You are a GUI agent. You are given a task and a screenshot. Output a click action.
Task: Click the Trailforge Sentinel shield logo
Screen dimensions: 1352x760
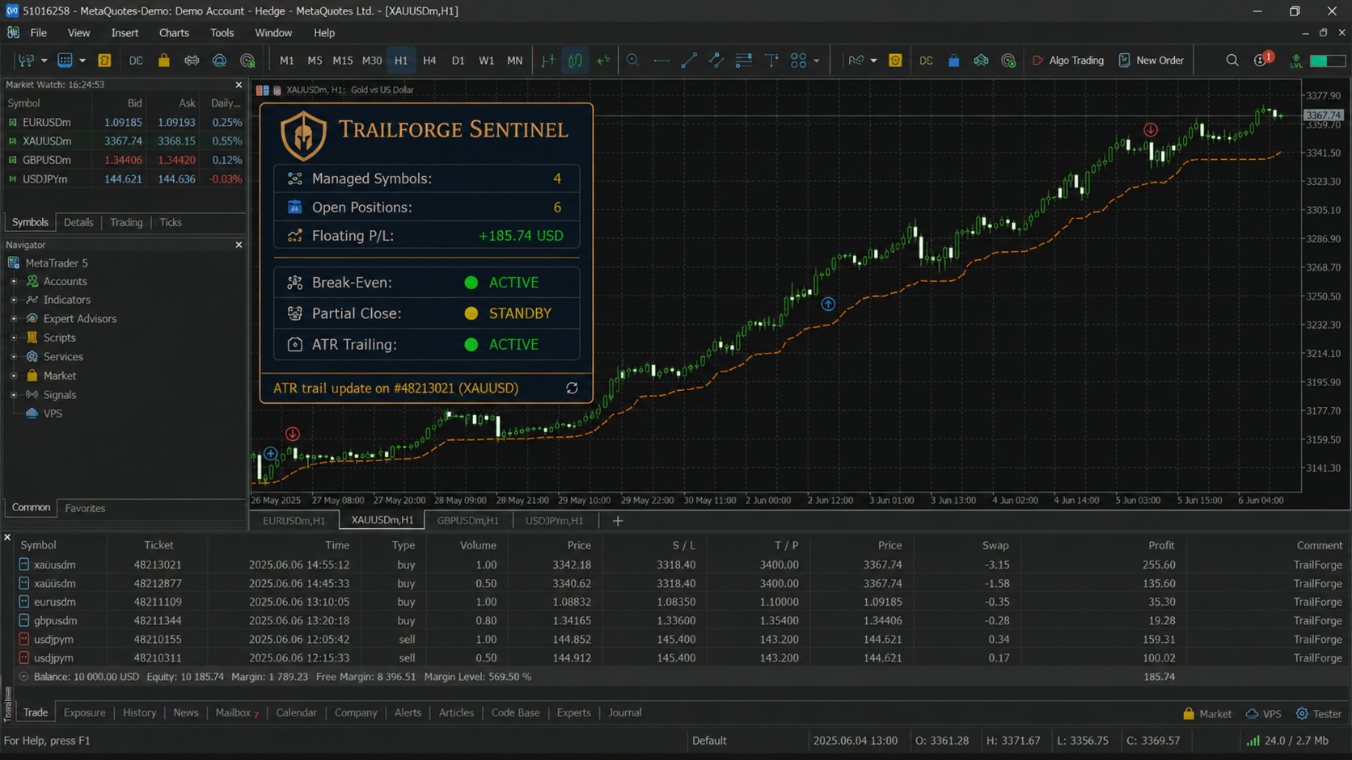pos(303,136)
